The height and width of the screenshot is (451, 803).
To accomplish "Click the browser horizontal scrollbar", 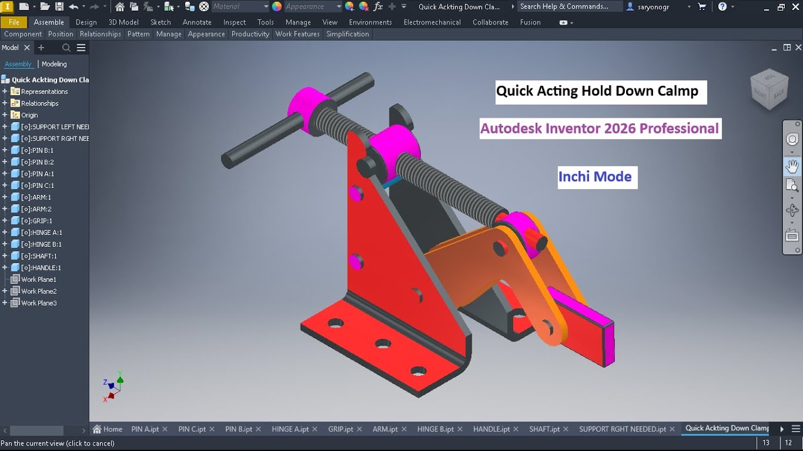I will [x=36, y=430].
